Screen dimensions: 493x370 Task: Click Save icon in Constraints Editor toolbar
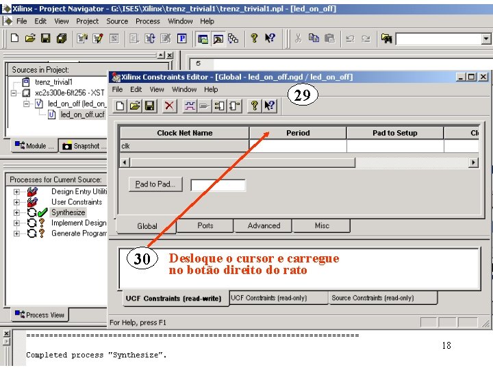point(150,106)
